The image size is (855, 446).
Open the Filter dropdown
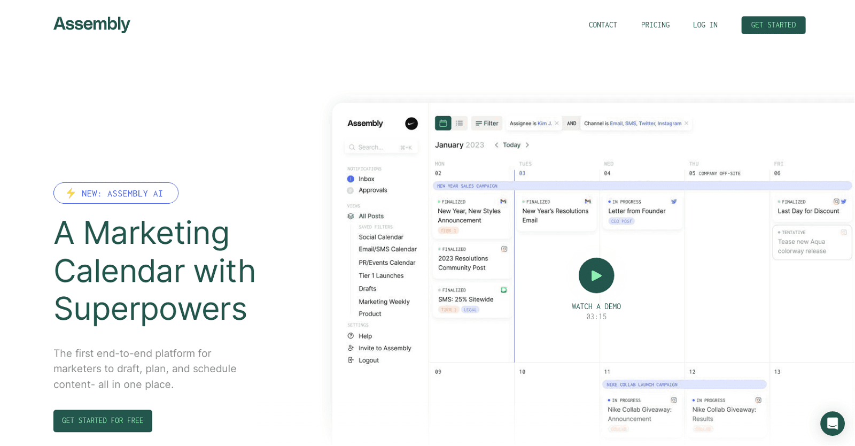(487, 124)
